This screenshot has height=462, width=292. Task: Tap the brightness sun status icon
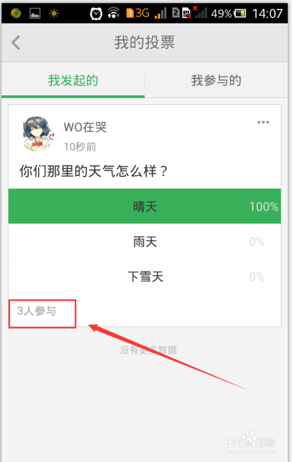(x=54, y=13)
